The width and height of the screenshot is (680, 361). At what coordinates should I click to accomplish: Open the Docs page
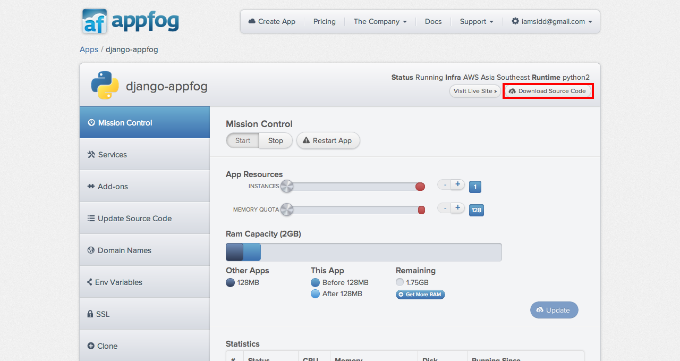[433, 21]
